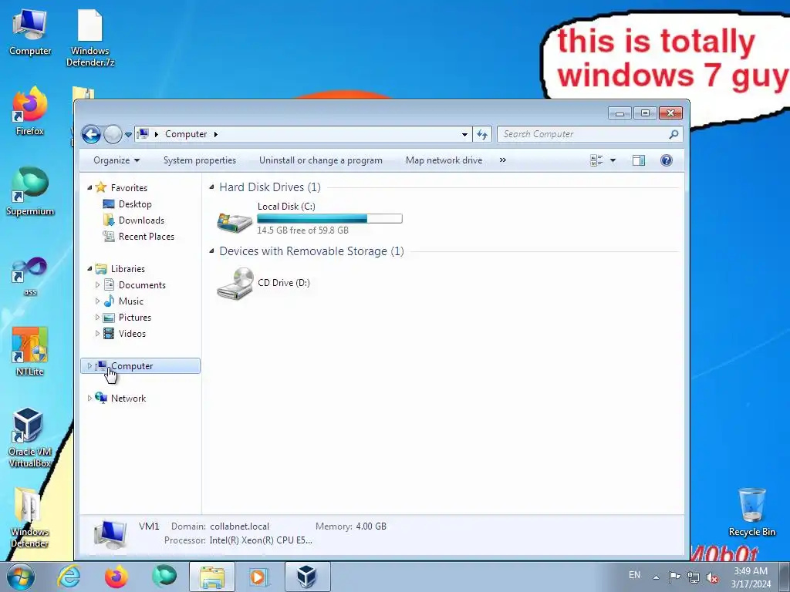Collapse Devices with Removable Storage group
This screenshot has width=790, height=592.
(211, 251)
